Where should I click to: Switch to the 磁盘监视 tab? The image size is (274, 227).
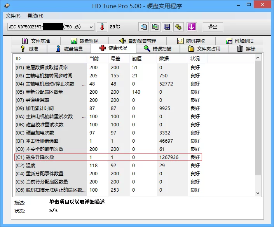(x=85, y=41)
